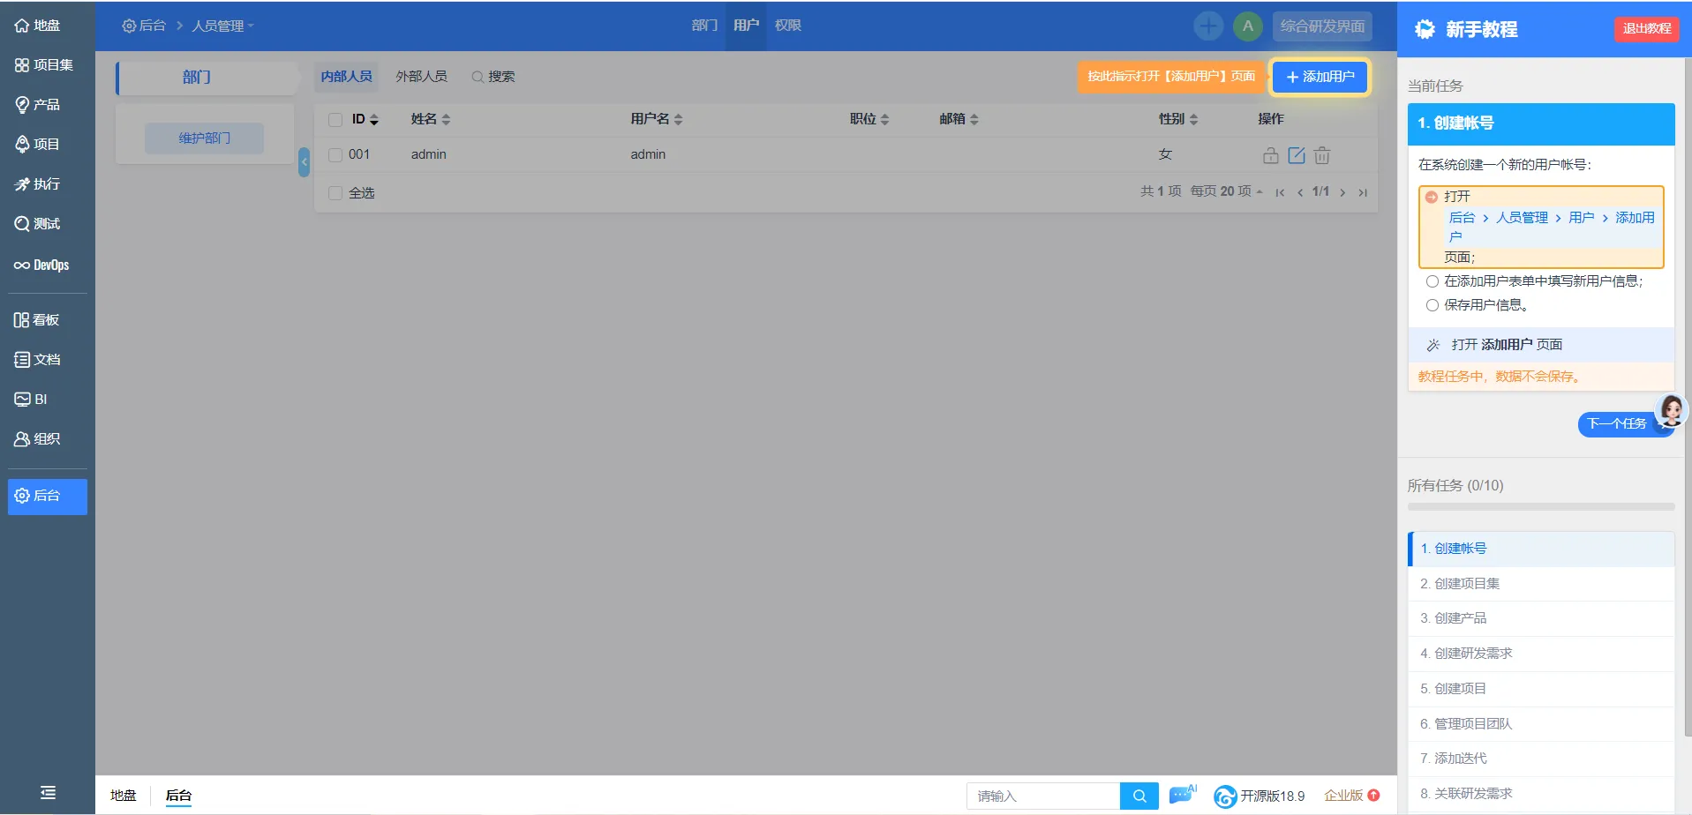
Task: Click the circular plus quick-add icon in header
Action: click(x=1208, y=26)
